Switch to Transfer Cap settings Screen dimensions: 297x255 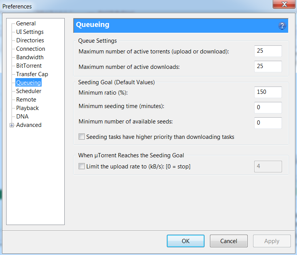click(x=32, y=74)
